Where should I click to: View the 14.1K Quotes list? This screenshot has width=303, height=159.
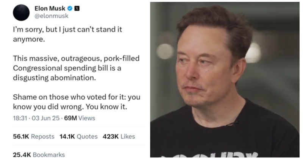78,136
